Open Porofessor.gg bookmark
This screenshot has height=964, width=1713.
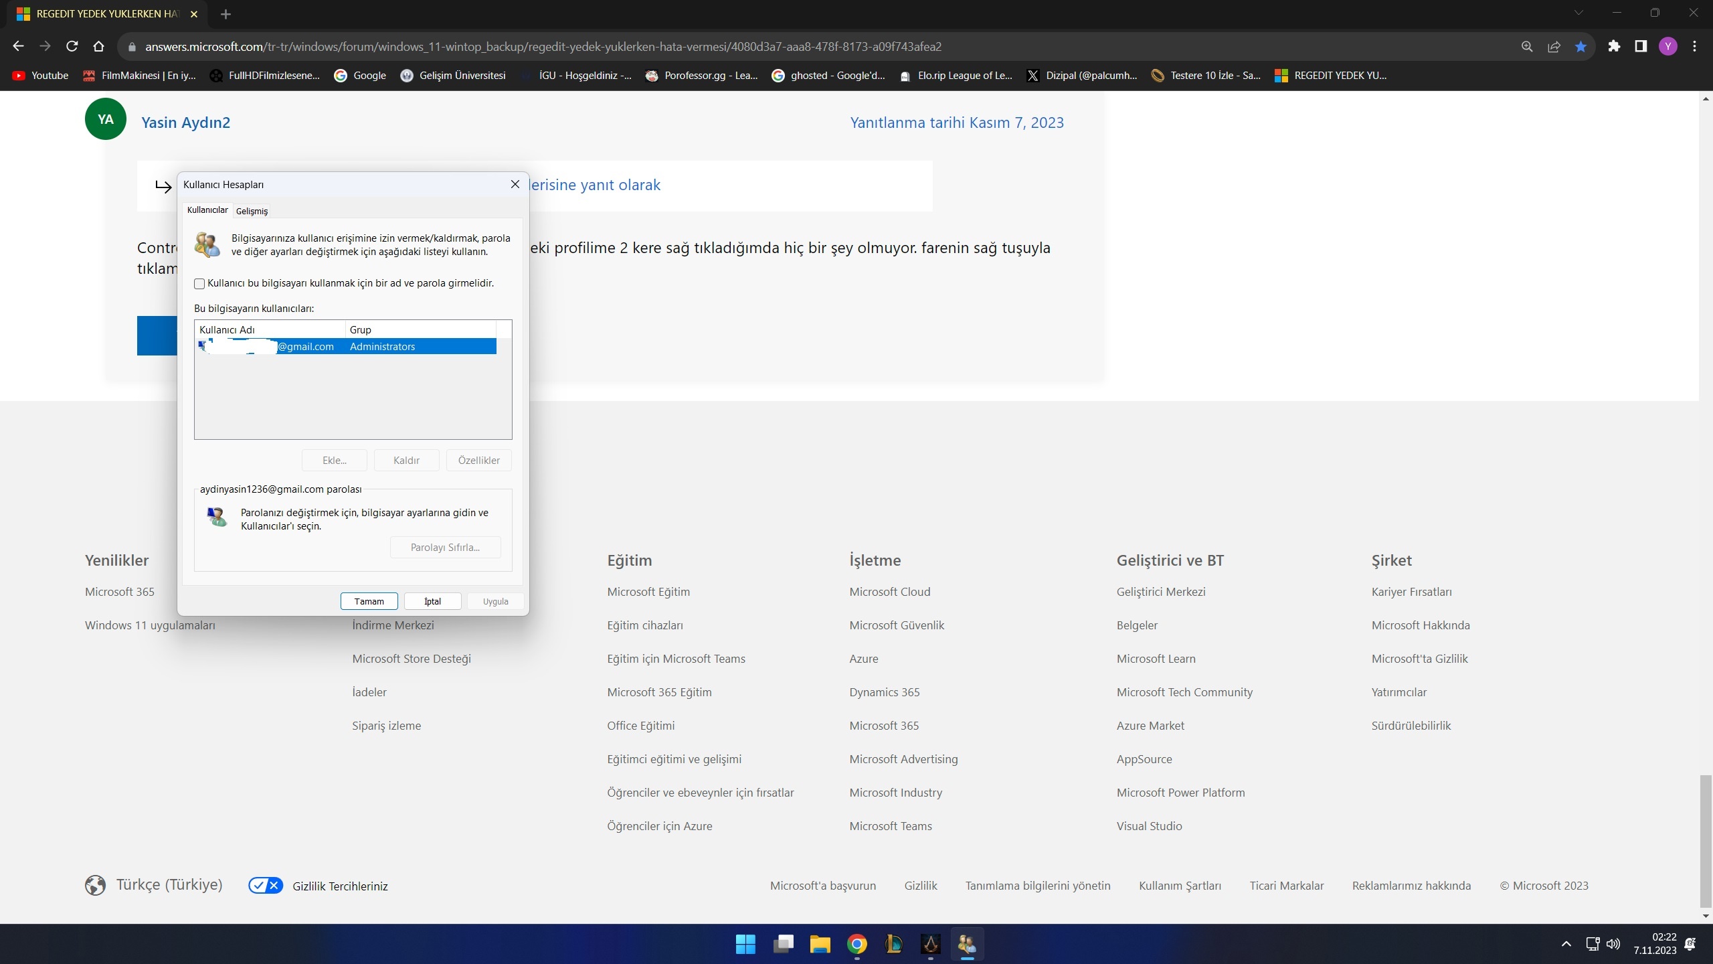pyautogui.click(x=702, y=76)
